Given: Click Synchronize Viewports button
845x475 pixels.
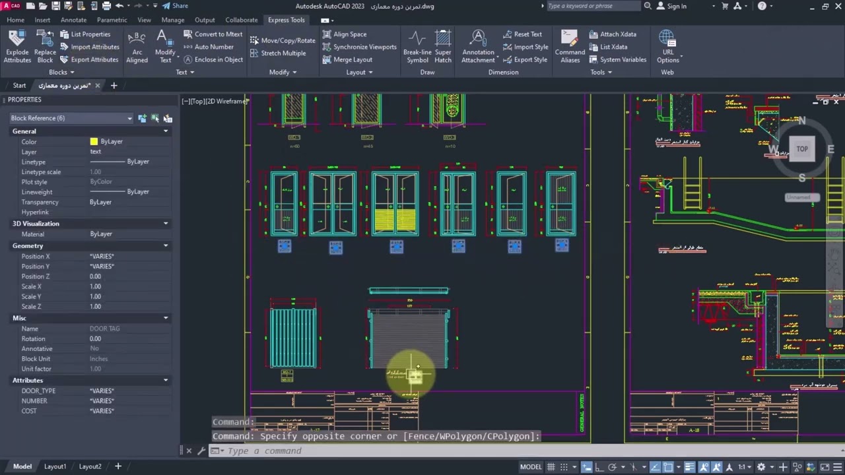Looking at the screenshot, I should coord(359,47).
